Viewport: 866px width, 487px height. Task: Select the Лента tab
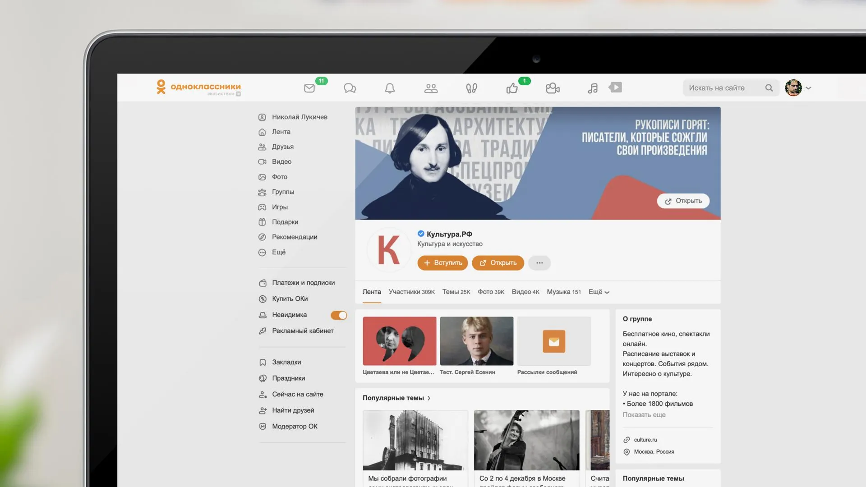372,292
